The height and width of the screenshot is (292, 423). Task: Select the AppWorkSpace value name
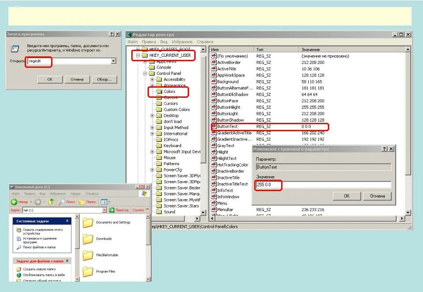(231, 75)
